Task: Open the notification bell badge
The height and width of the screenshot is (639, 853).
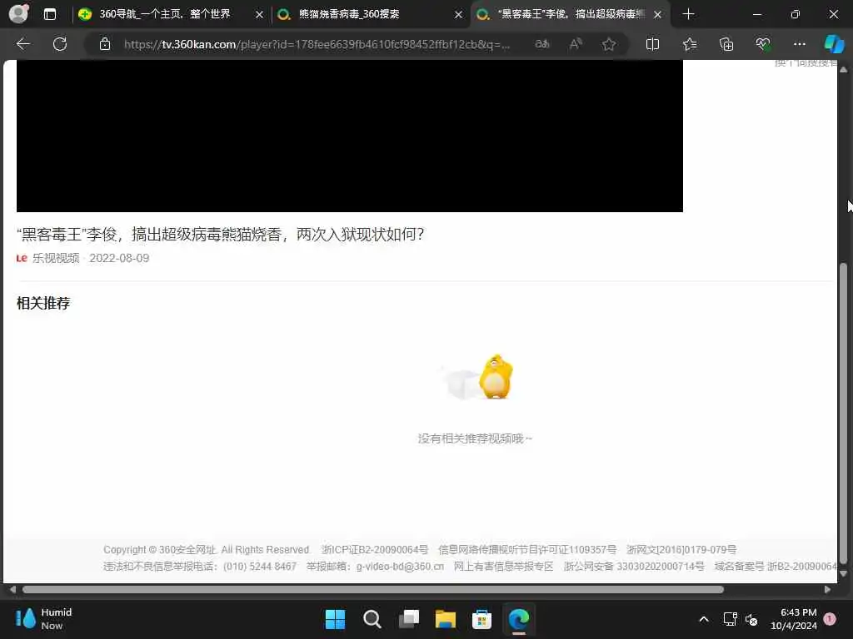Action: [830, 619]
